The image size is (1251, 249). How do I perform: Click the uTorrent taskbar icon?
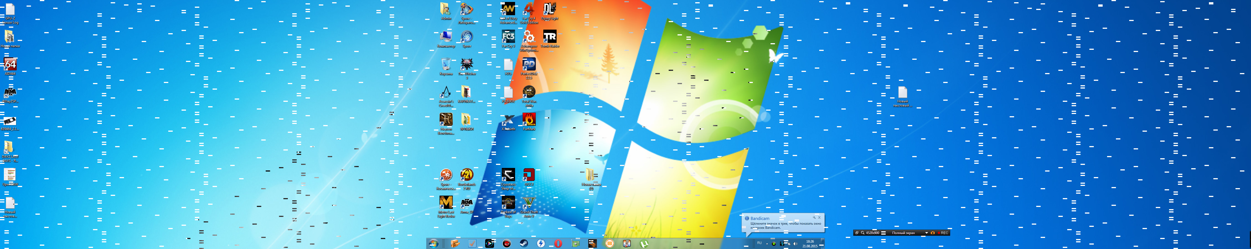pyautogui.click(x=644, y=244)
